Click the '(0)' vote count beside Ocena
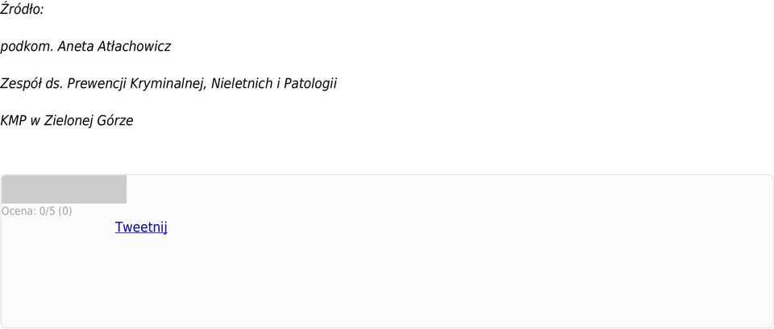The height and width of the screenshot is (329, 774). (x=65, y=211)
